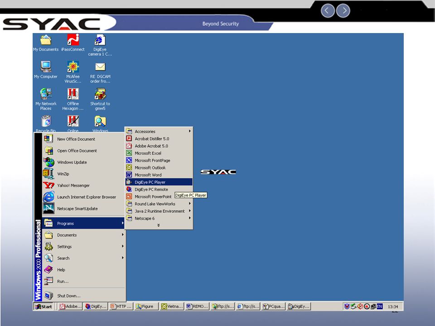
Task: Click Launch Internet Explorer Browser entry
Action: (83, 197)
